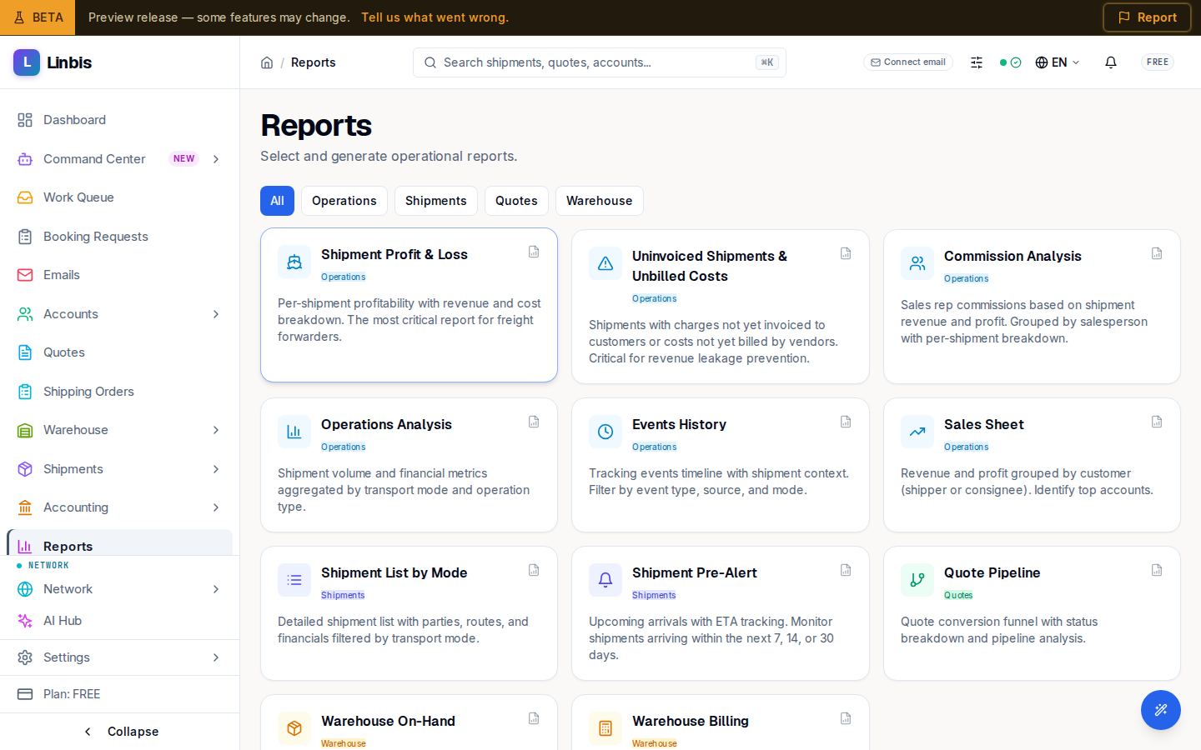Expand the Accounting sidebar chevron
Screen dimensions: 1201x750
216,507
